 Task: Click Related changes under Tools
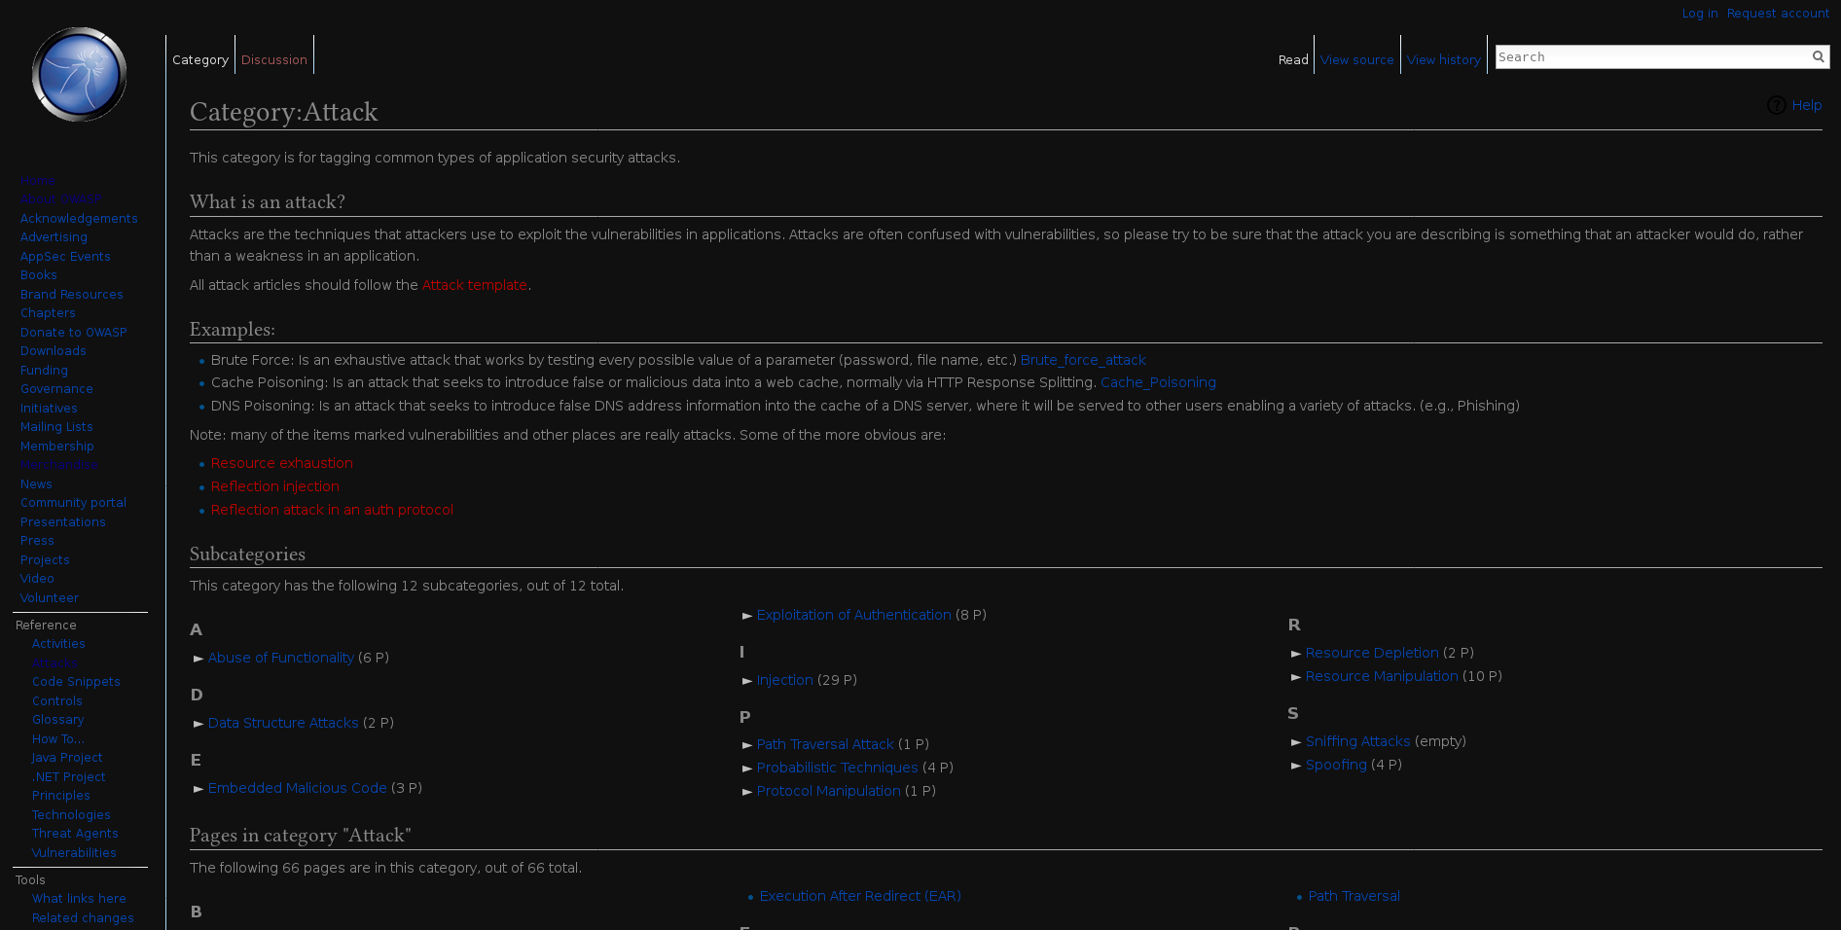[83, 918]
